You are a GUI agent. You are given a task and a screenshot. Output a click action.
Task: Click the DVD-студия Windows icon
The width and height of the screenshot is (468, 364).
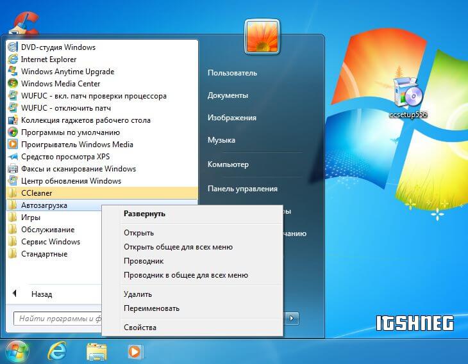13,47
